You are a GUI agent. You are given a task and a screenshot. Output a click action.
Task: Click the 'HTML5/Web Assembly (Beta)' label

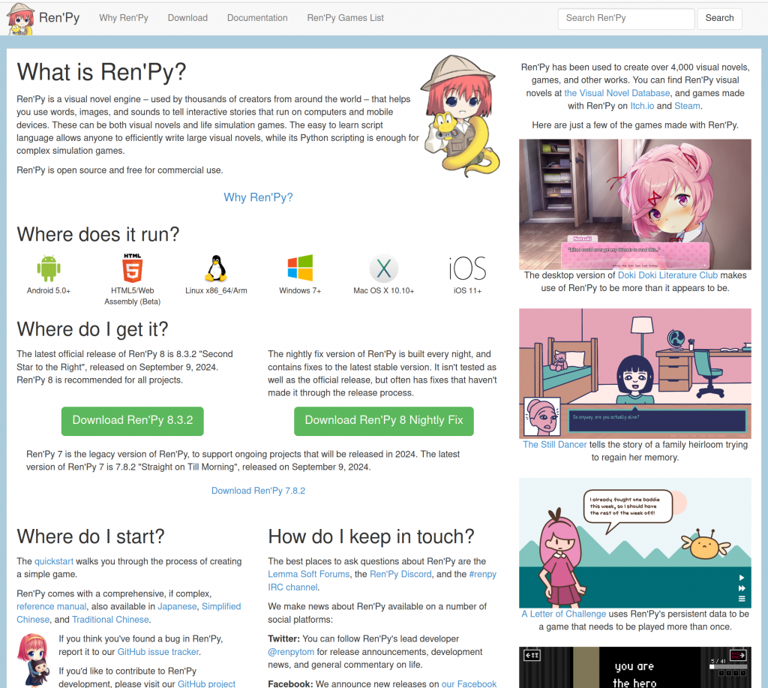coord(132,296)
